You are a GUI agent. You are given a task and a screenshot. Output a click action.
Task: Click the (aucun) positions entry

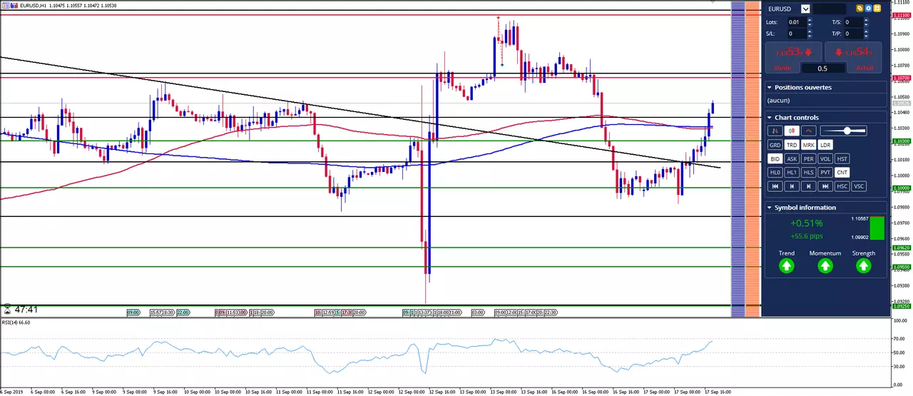coord(779,101)
